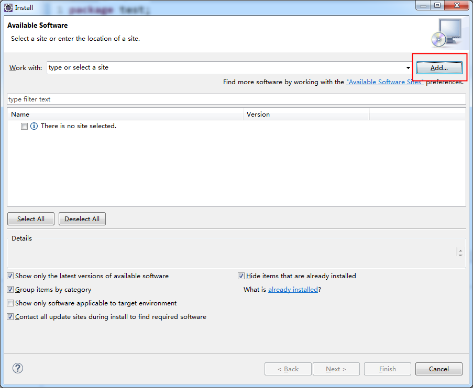Click the Cancel button

coord(438,369)
